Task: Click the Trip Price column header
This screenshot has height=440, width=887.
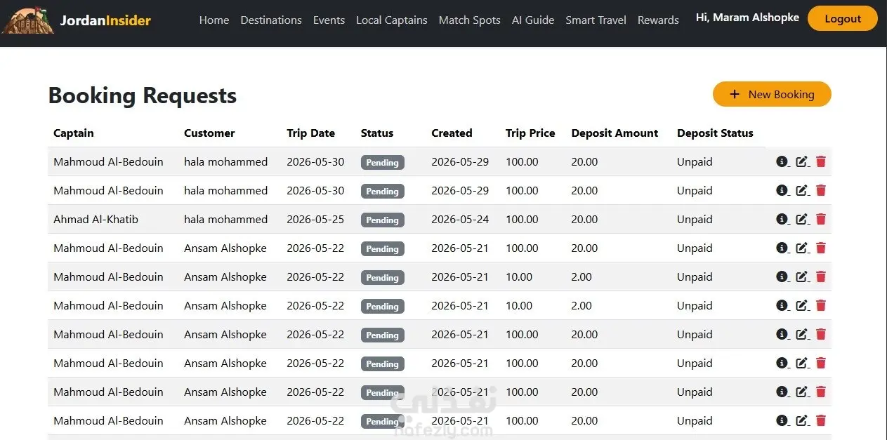Action: 530,133
